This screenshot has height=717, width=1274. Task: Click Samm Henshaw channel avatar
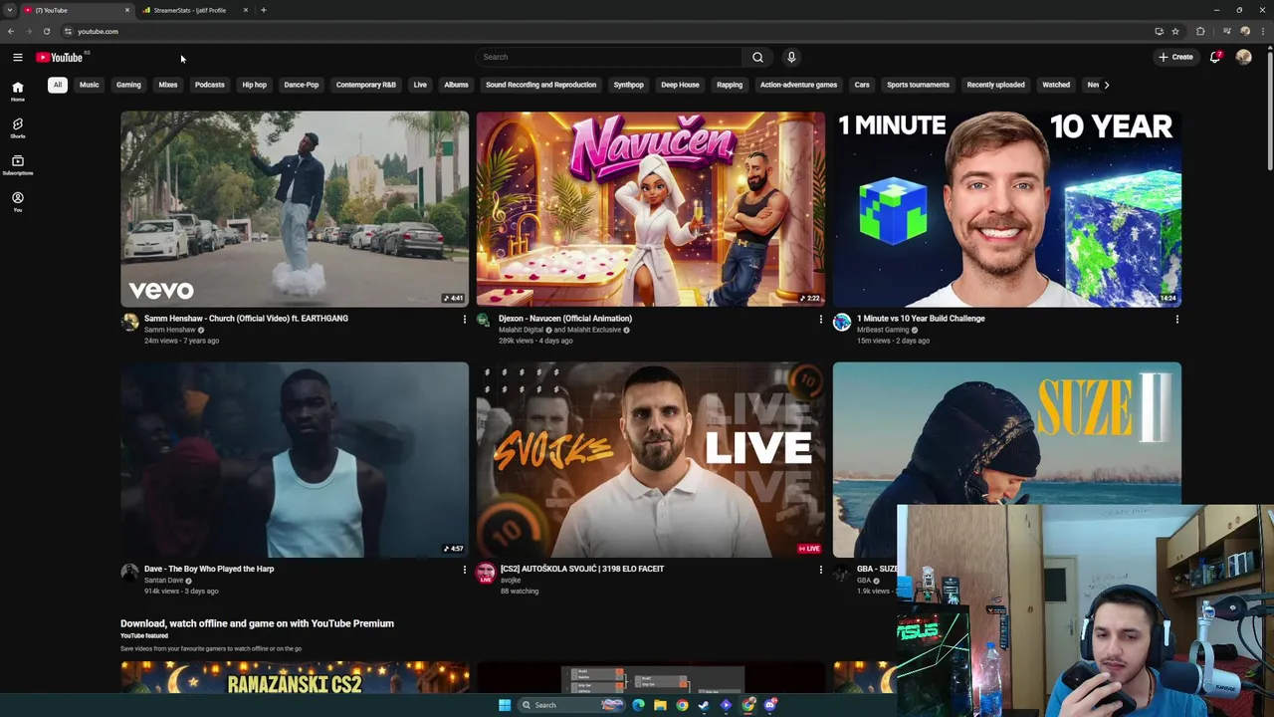129,322
